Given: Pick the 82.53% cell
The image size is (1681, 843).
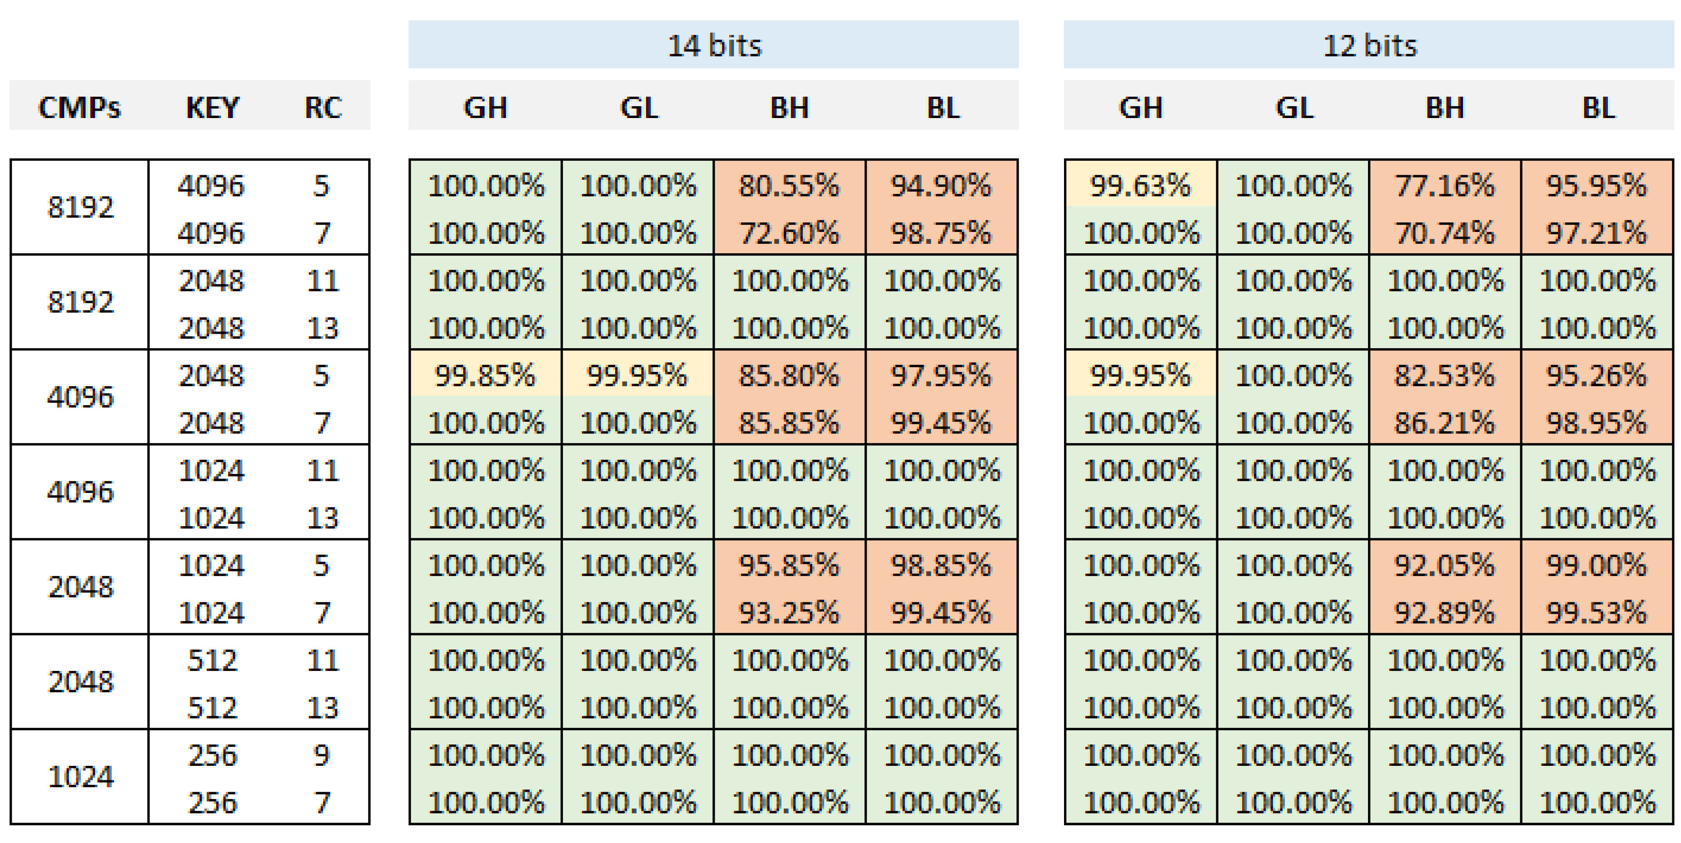Looking at the screenshot, I should [1445, 375].
